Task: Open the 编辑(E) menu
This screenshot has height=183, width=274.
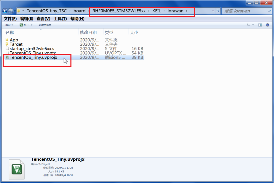Action: (x=27, y=19)
